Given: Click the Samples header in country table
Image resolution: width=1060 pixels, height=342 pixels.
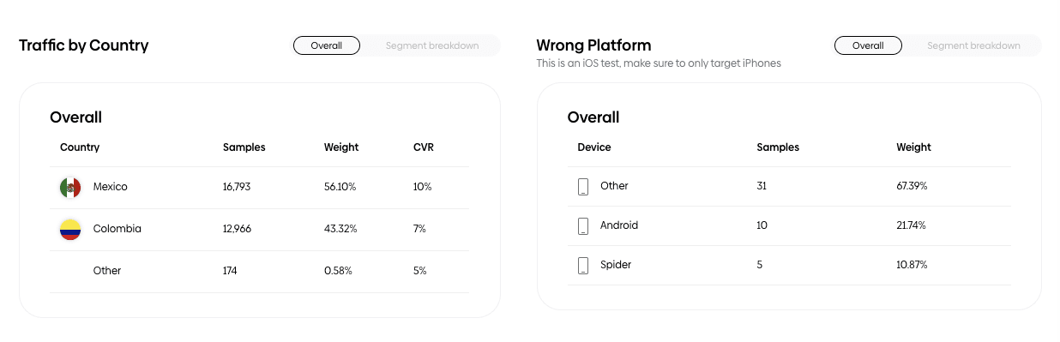Looking at the screenshot, I should 244,147.
